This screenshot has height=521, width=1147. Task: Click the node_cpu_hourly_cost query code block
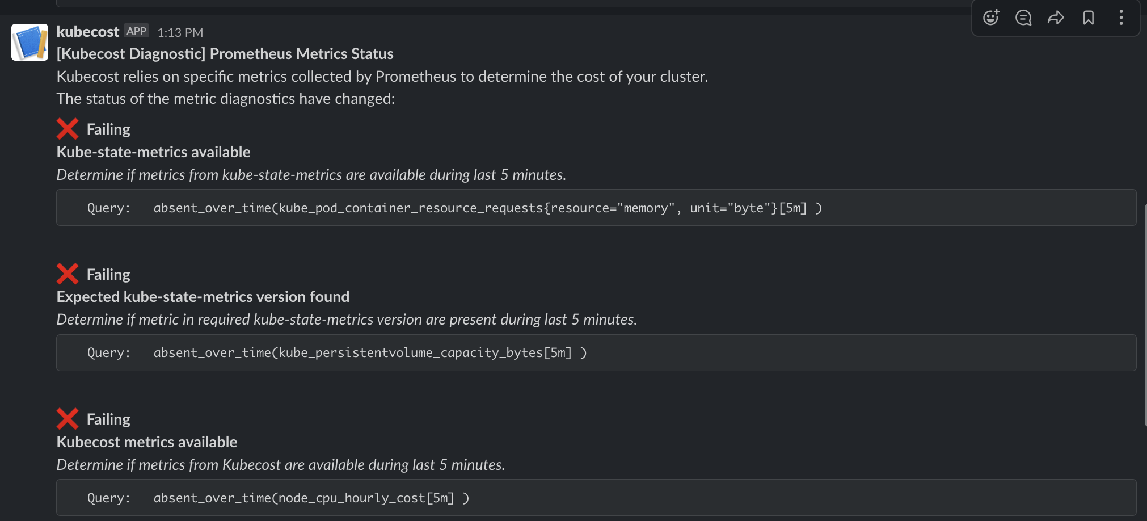click(x=596, y=498)
